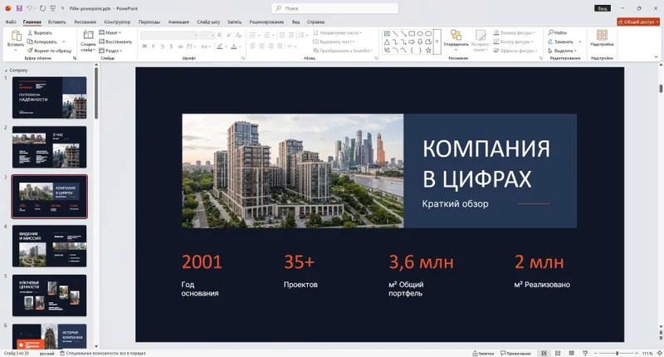
Task: Select the star shape in the shapes gallery
Action: [428, 50]
